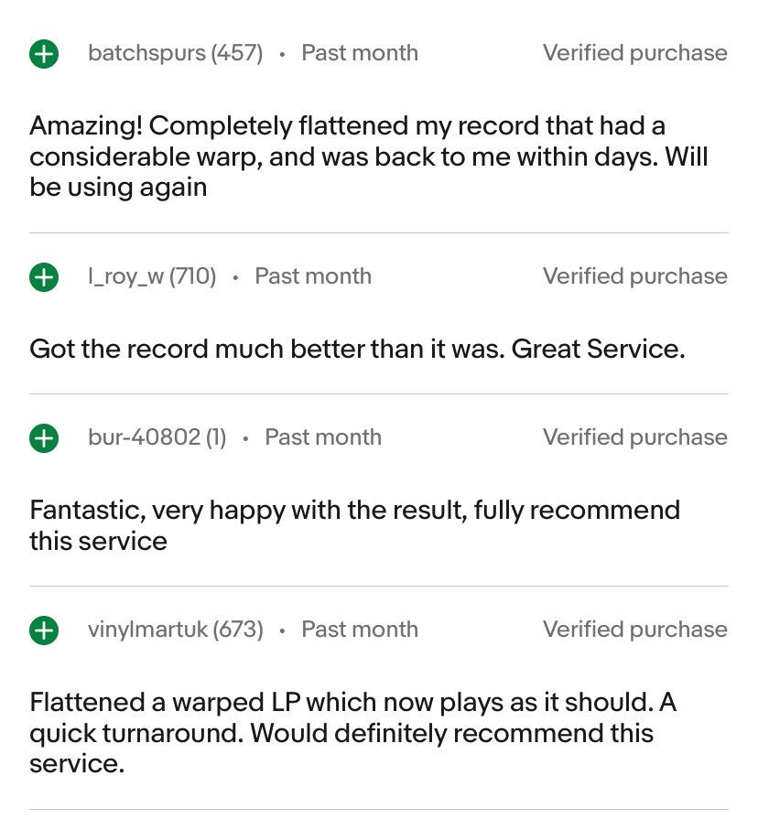758x819 pixels.
Task: Select Verified purchase beside vinylmartuk review
Action: click(x=634, y=630)
